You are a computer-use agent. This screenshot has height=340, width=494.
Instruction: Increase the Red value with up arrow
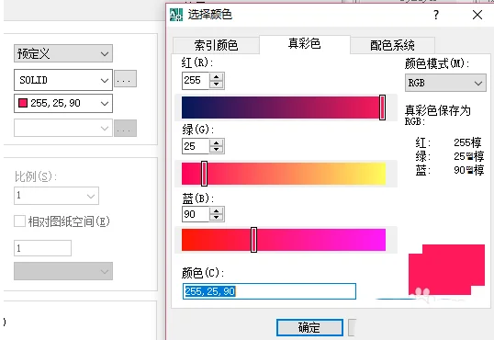[217, 76]
